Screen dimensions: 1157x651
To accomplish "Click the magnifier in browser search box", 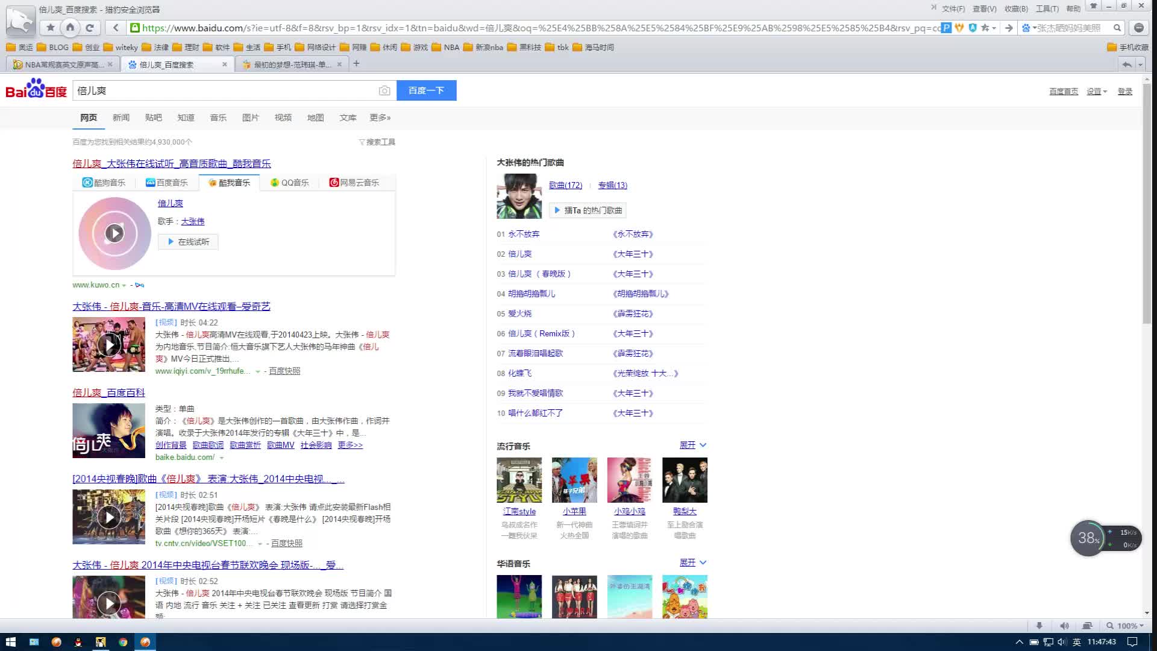I will pyautogui.click(x=1117, y=28).
